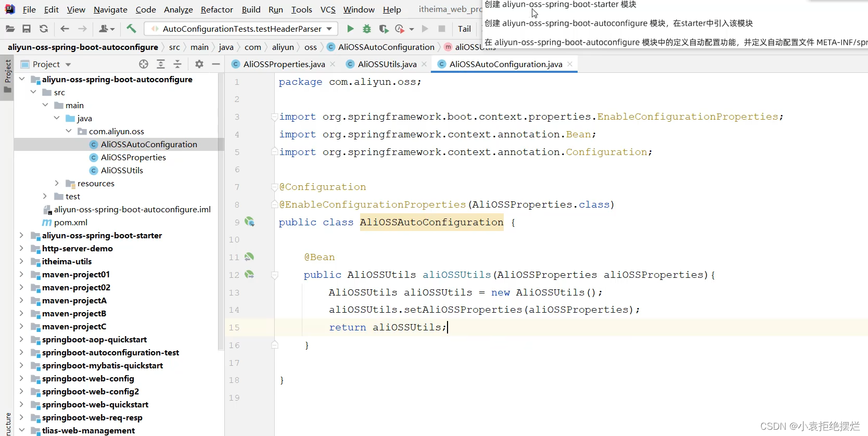868x436 pixels.
Task: Click the highlighted AliOSSAutoConfiguration class name
Action: coord(431,222)
